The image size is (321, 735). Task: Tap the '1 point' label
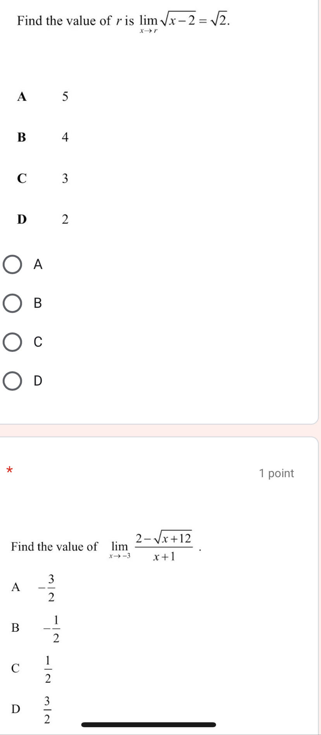point(276,473)
